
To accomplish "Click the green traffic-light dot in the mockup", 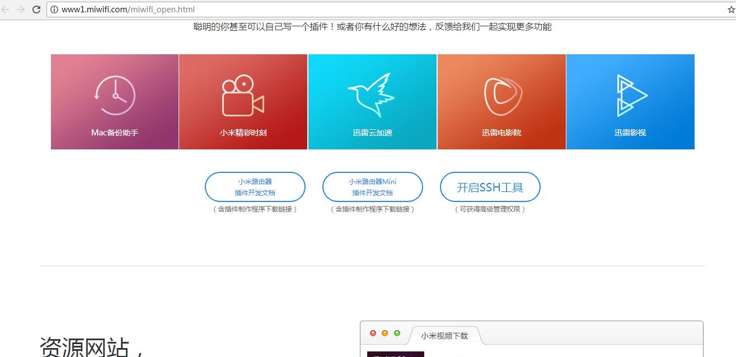I will tap(397, 333).
